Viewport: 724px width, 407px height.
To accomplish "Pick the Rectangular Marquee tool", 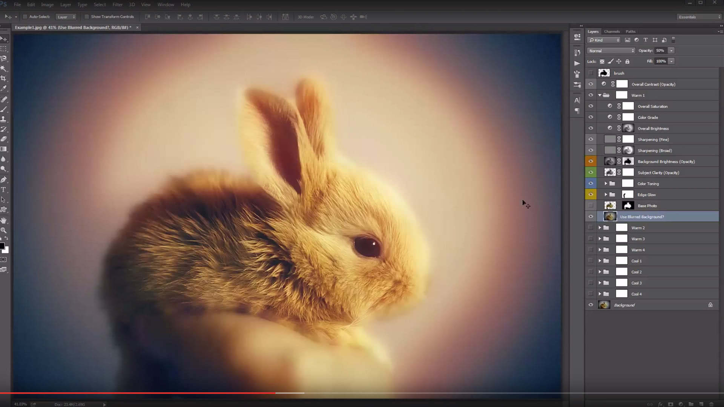I will point(3,49).
